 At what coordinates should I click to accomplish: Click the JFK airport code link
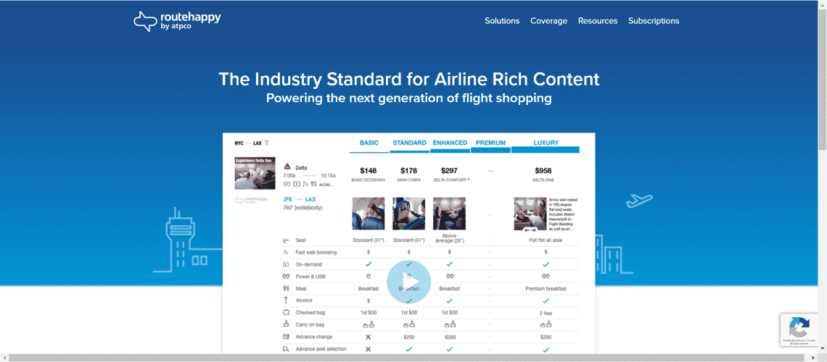(289, 199)
